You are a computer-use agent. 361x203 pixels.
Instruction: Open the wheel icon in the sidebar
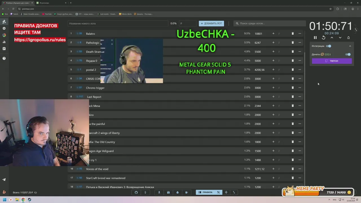click(x=4, y=35)
